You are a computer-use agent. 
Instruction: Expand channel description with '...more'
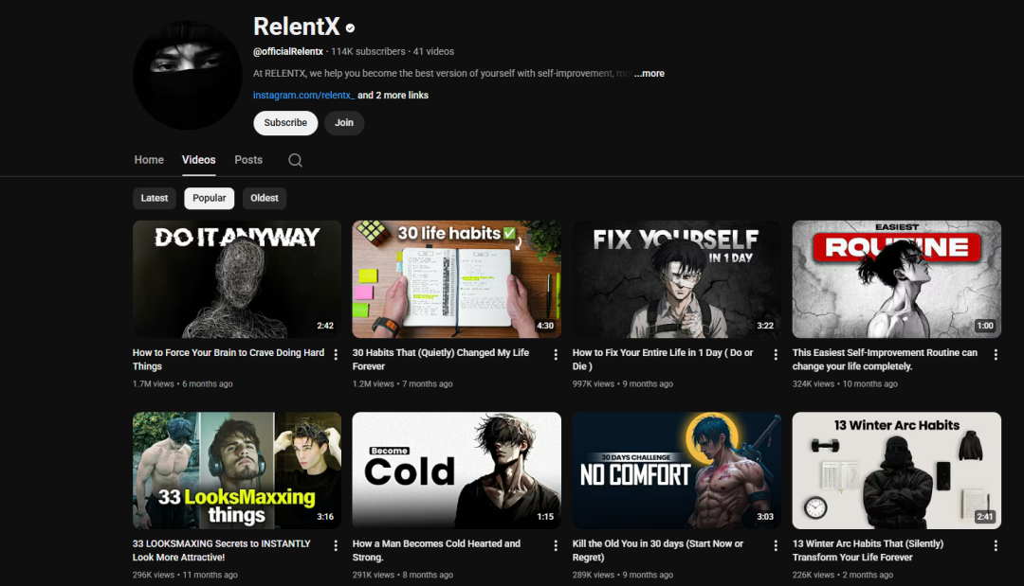pyautogui.click(x=650, y=74)
